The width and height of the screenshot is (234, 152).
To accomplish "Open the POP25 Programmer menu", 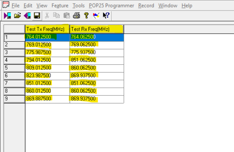I will 111,6.
